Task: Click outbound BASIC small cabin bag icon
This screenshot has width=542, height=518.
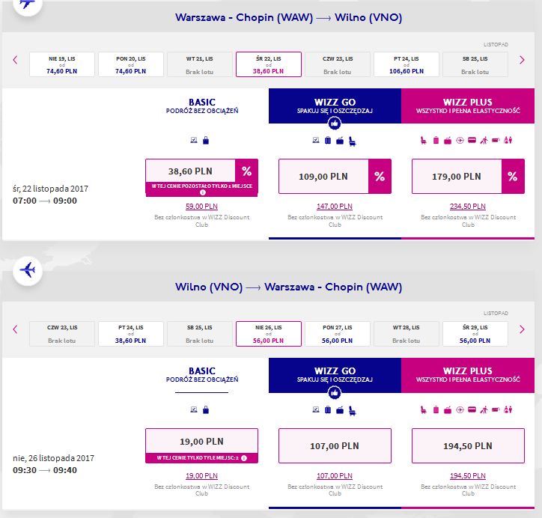Action: point(206,140)
